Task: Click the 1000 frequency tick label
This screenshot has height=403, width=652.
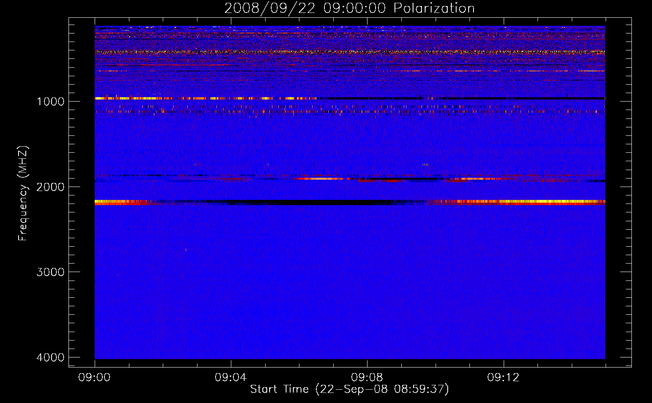Action: (x=50, y=102)
